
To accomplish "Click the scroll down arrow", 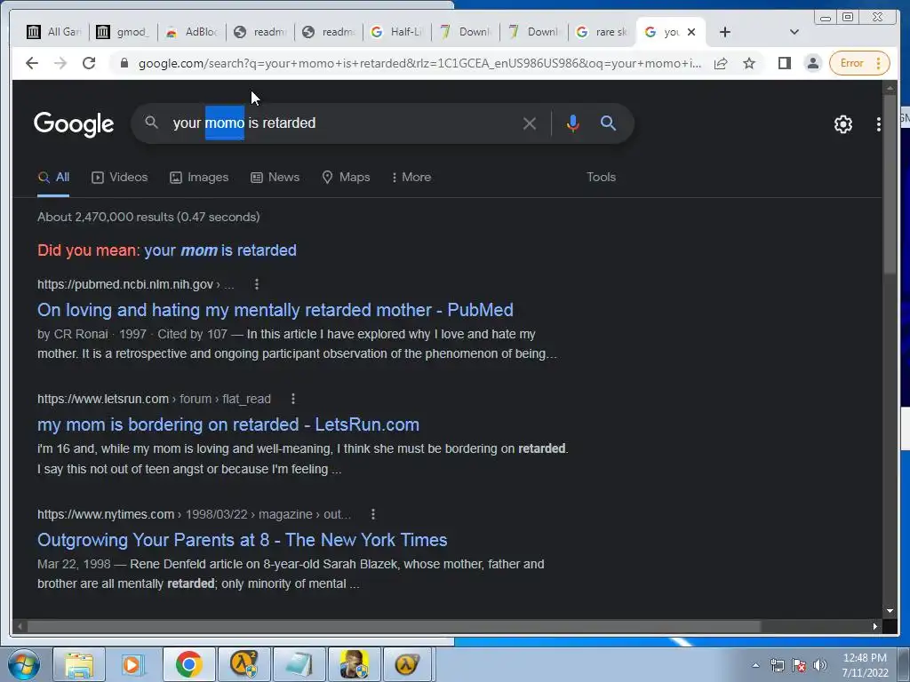I will pos(890,611).
